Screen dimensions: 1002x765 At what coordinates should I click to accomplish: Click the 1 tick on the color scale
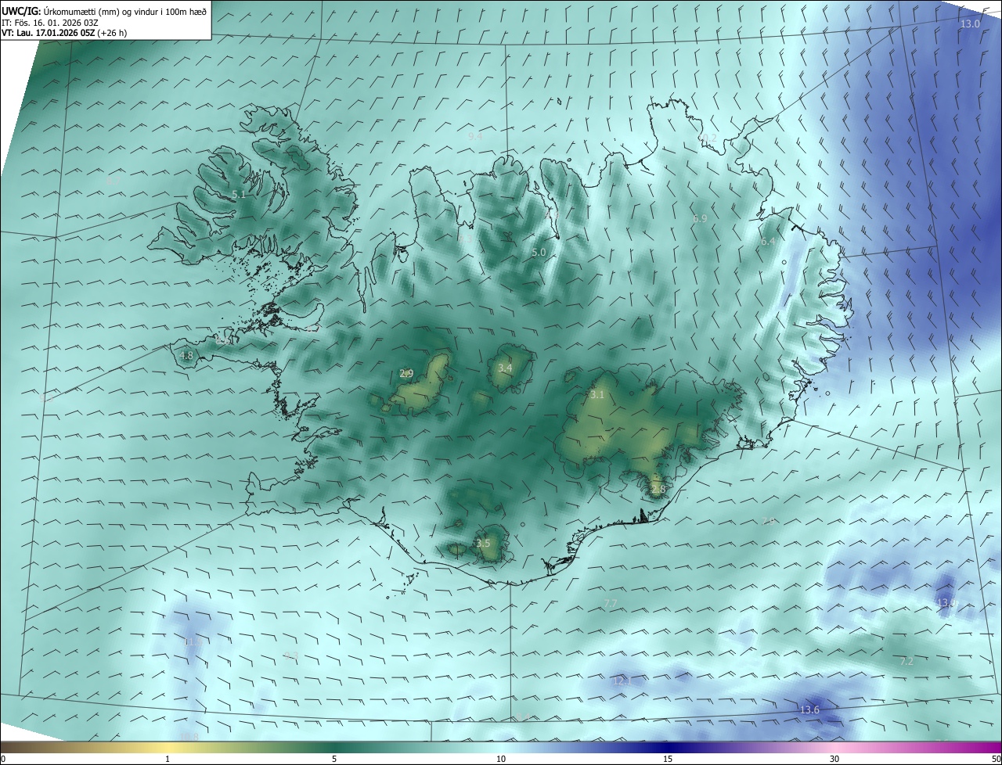168,760
